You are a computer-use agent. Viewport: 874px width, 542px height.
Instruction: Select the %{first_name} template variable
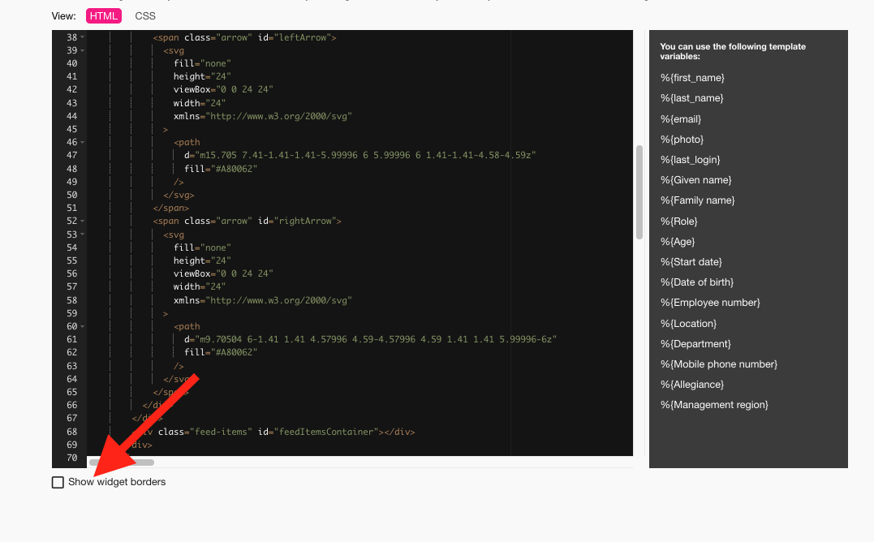coord(691,78)
